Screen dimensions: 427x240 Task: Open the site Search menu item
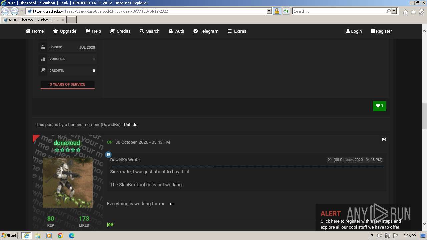coord(149,31)
